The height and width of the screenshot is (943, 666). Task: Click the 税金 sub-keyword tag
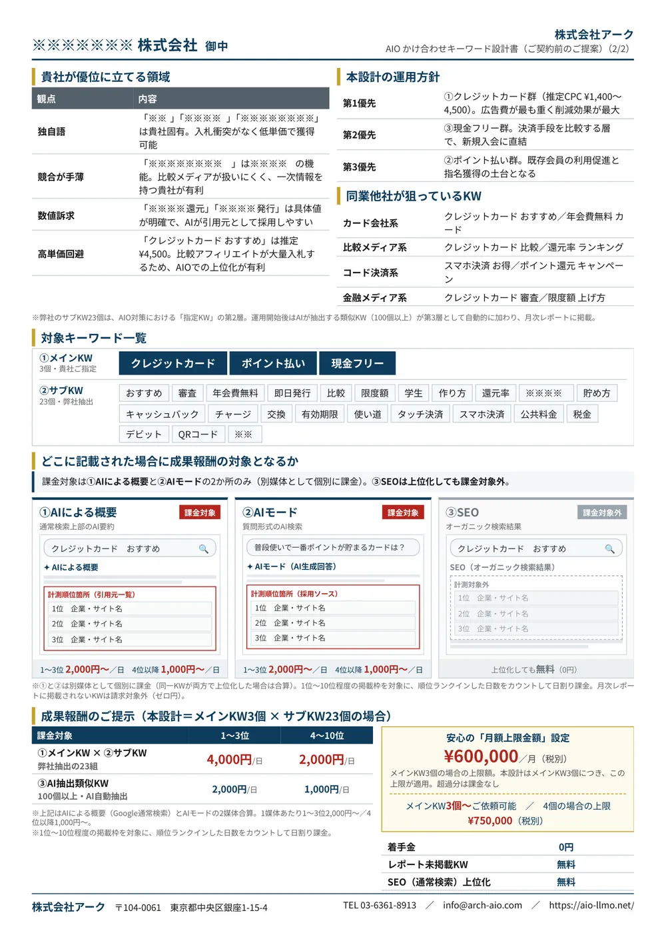pyautogui.click(x=582, y=415)
